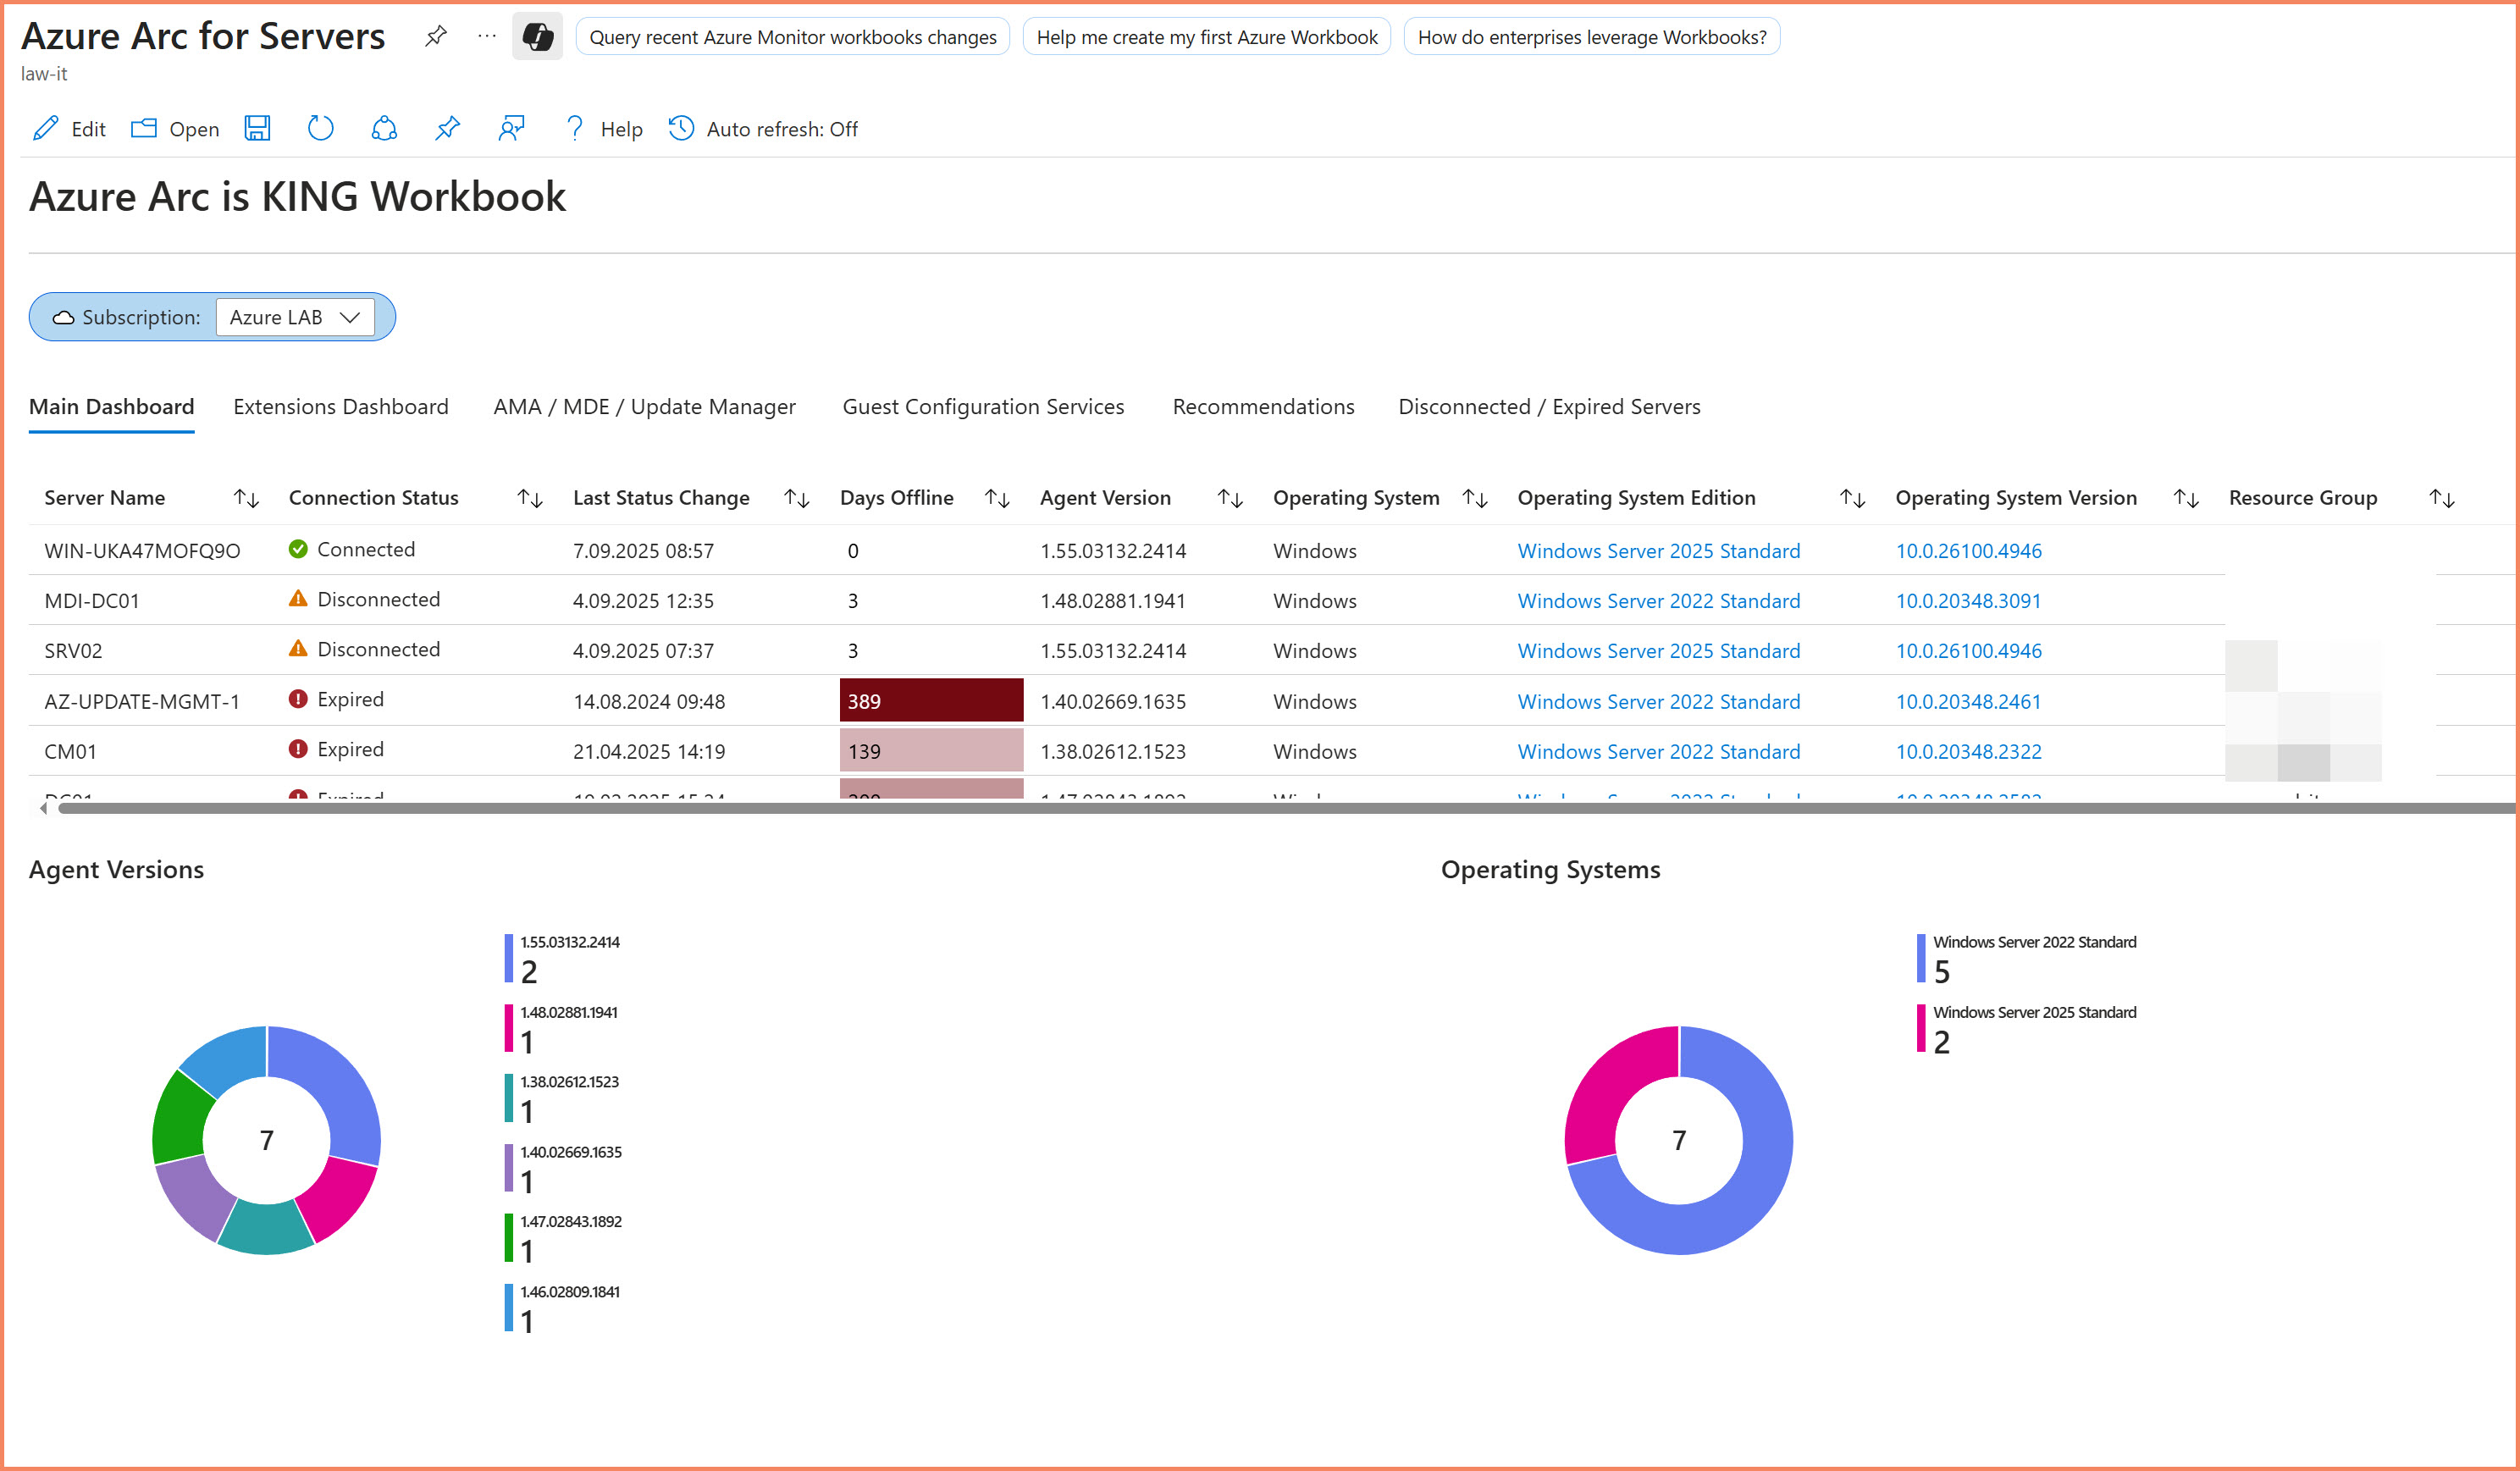Open the 10.0.20348.2461 version link
This screenshot has height=1471, width=2520.
(x=1968, y=702)
